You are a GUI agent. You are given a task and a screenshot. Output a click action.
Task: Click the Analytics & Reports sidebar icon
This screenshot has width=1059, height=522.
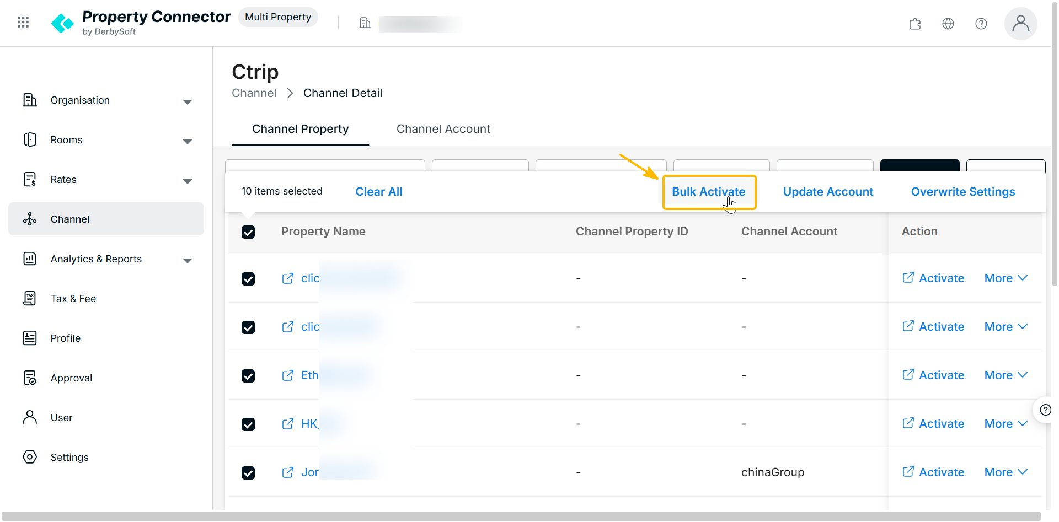click(30, 259)
